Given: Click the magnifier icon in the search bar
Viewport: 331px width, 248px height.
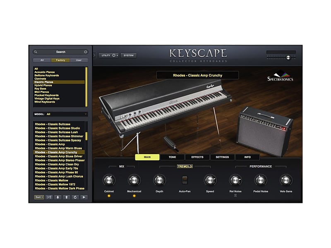Looking at the screenshot, I should point(36,52).
